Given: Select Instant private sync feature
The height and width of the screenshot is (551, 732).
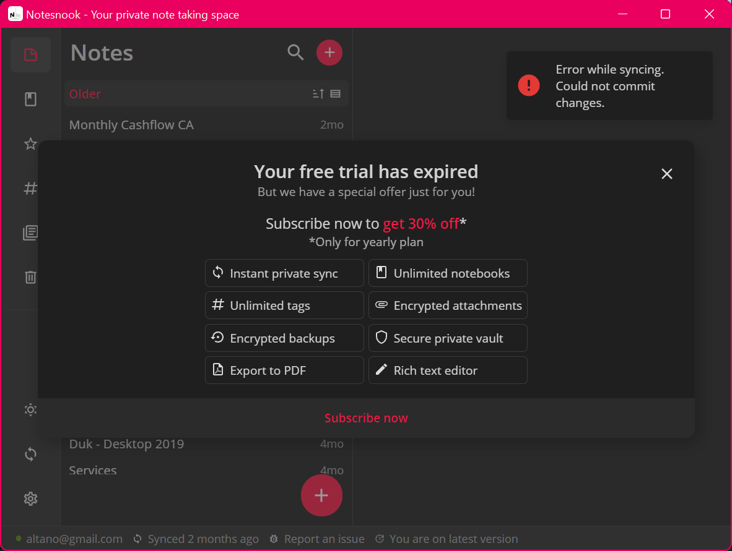Looking at the screenshot, I should click(x=284, y=273).
